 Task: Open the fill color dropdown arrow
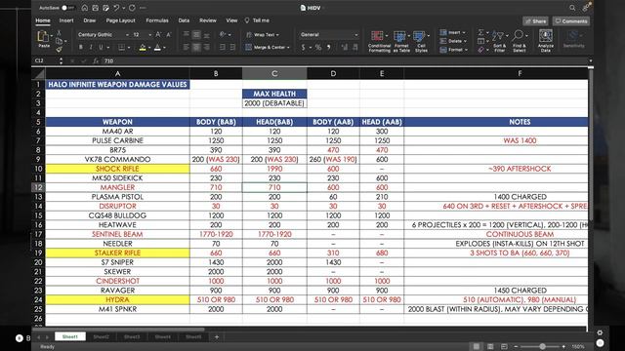click(149, 48)
